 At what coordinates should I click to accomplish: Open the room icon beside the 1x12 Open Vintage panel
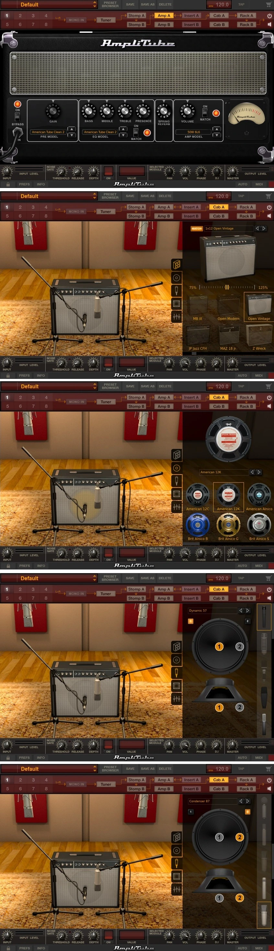pos(177,304)
